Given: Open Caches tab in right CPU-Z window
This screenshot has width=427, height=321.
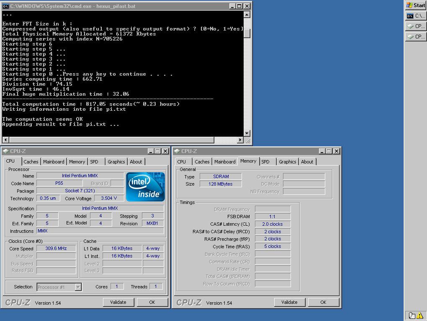Looking at the screenshot, I should point(202,162).
